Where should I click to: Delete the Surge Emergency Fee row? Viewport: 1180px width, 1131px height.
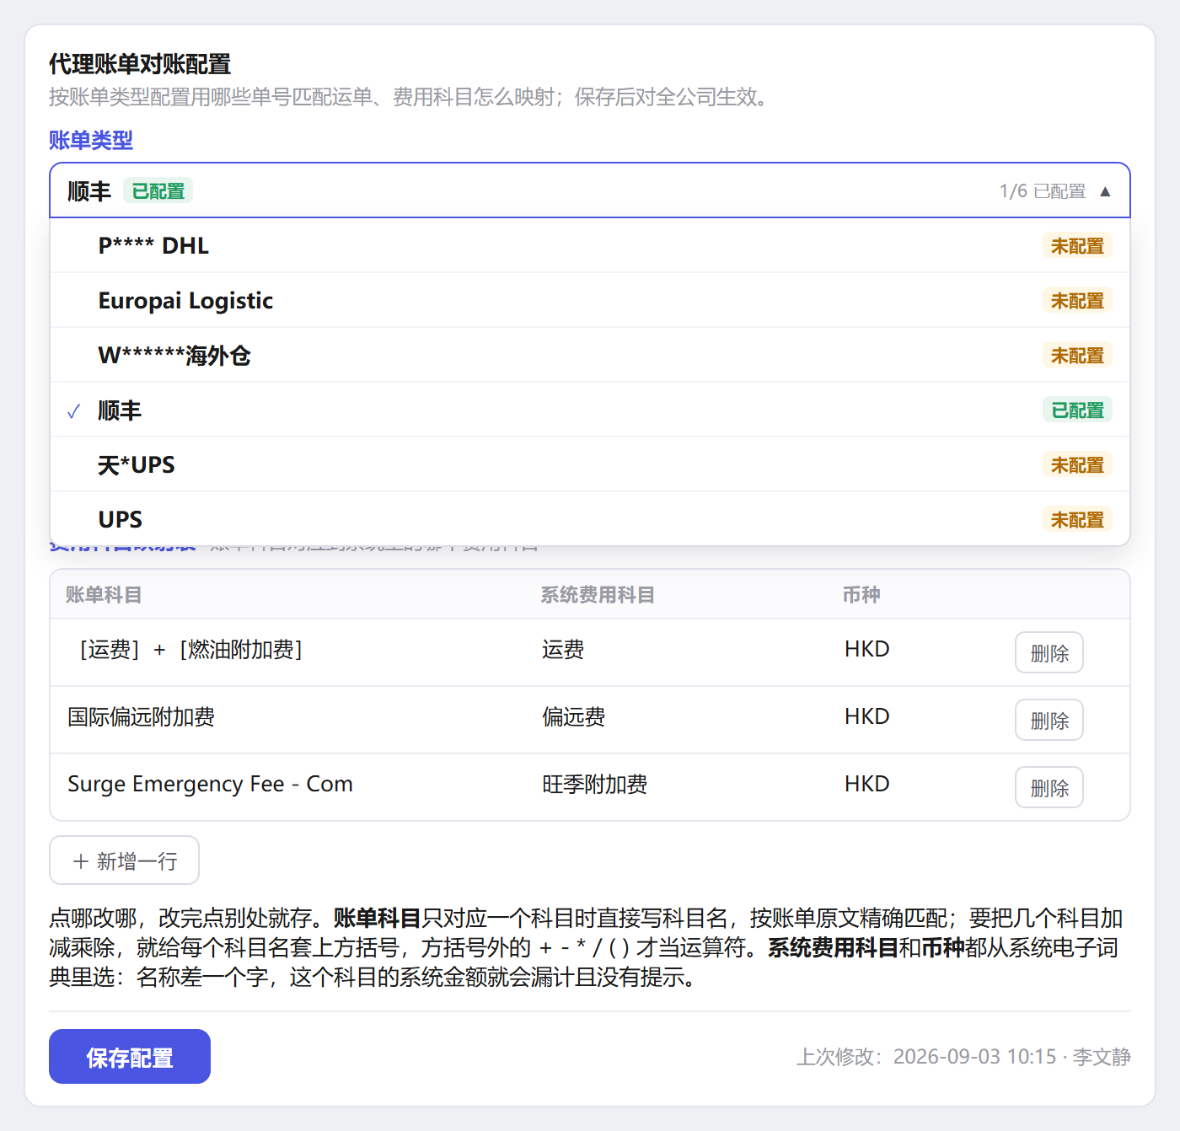click(x=1049, y=787)
